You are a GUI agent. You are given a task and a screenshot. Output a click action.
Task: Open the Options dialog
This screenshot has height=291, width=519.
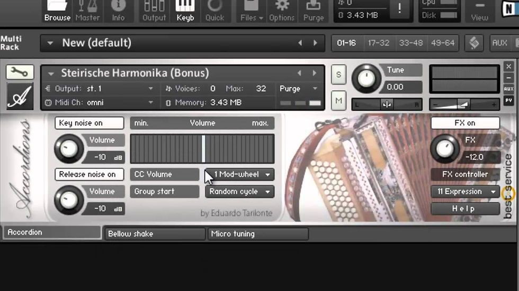282,11
